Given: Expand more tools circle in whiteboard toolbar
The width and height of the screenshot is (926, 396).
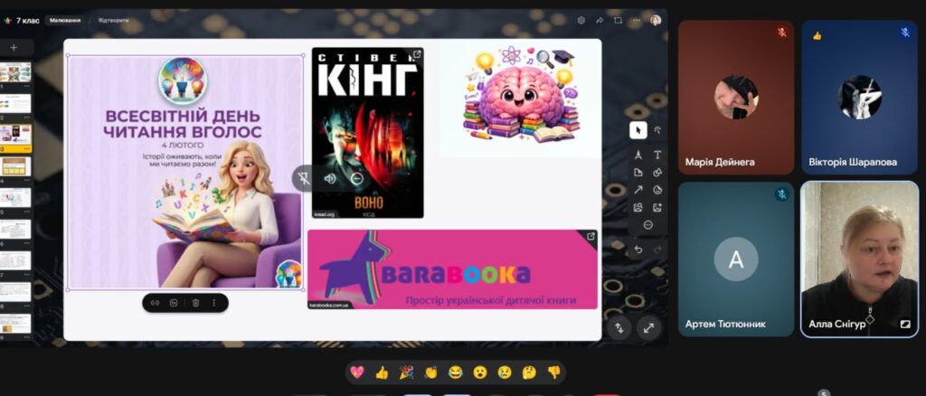Looking at the screenshot, I should [647, 224].
